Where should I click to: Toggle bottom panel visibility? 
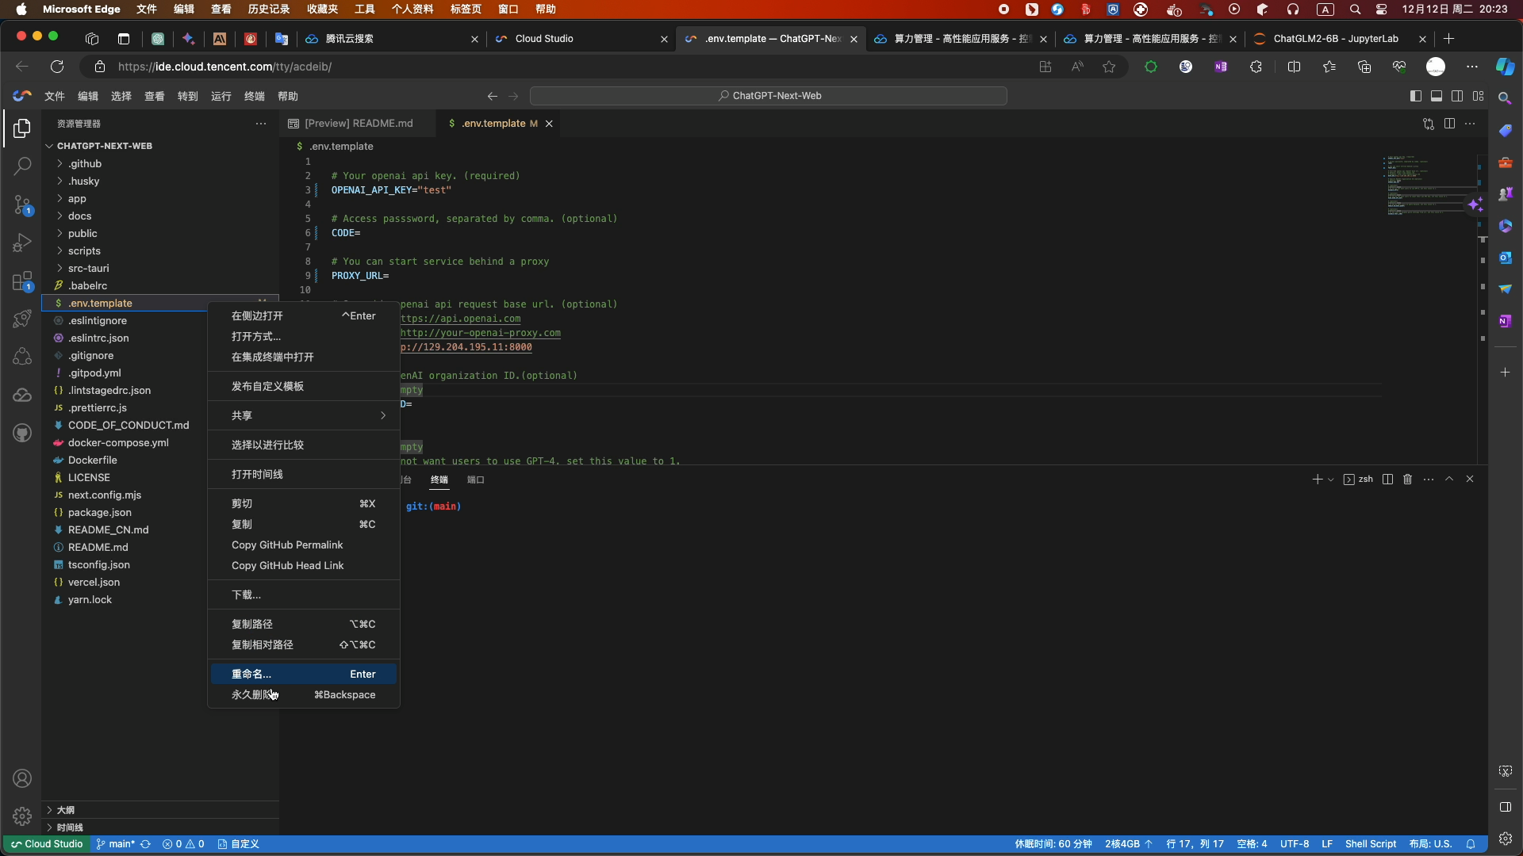coord(1437,96)
